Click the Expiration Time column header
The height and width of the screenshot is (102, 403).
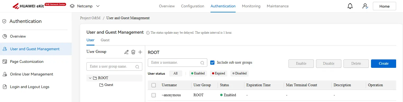[x=258, y=85]
